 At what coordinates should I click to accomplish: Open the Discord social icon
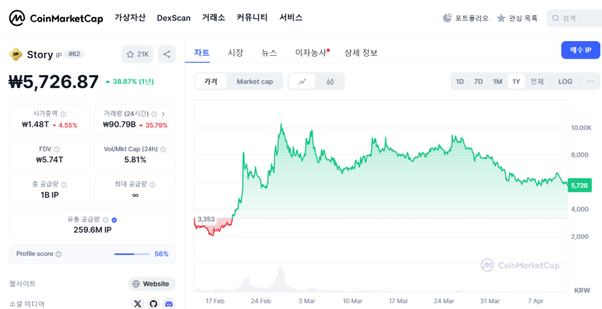point(169,304)
